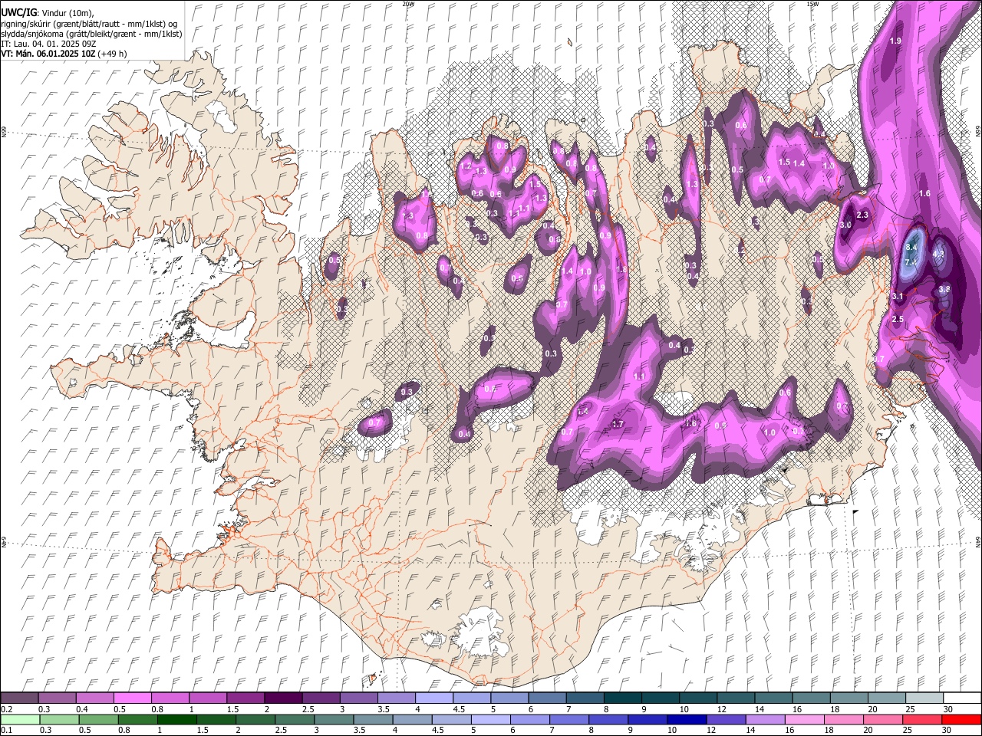Image resolution: width=982 pixels, height=736 pixels.
Task: Click the bright pink 0.5 snow legend swatch
Action: click(x=132, y=698)
